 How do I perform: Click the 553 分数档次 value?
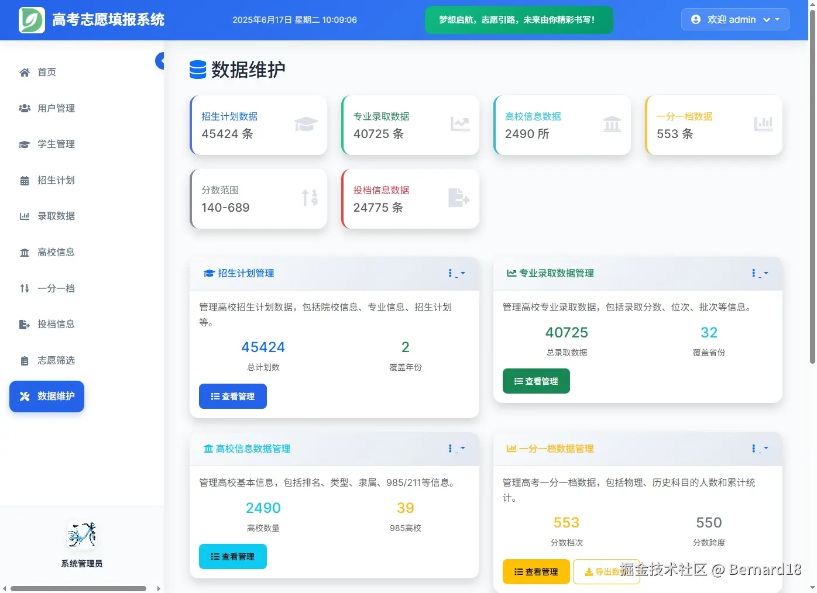click(x=567, y=523)
